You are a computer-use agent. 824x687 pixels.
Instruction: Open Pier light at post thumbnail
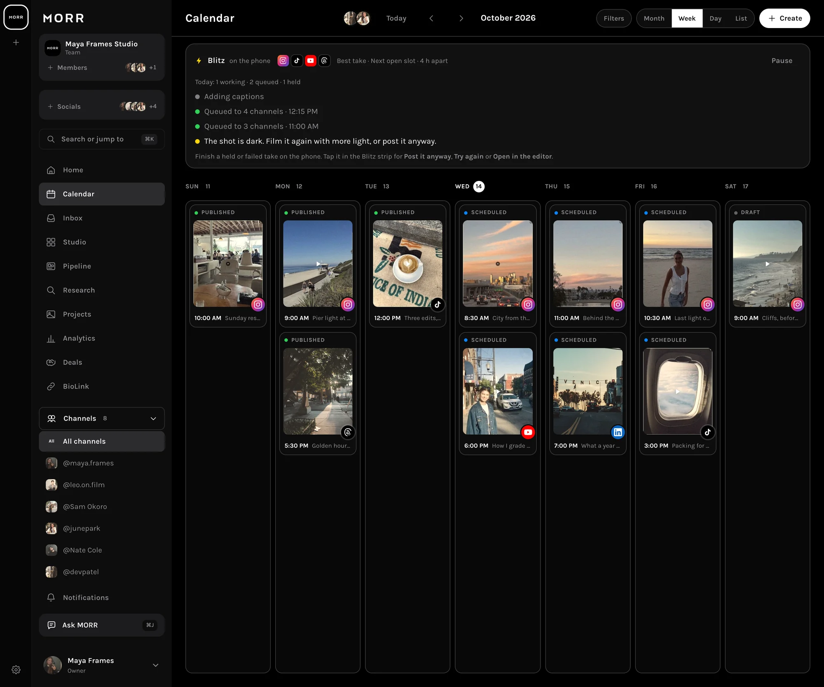click(318, 264)
